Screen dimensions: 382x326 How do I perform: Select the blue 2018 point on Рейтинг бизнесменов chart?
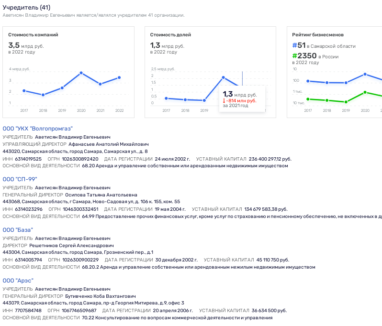pos(327,83)
